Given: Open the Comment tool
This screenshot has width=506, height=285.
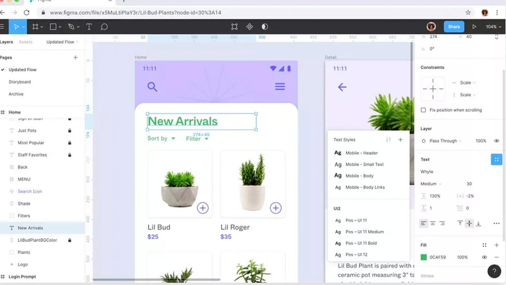Looking at the screenshot, I should [x=104, y=27].
